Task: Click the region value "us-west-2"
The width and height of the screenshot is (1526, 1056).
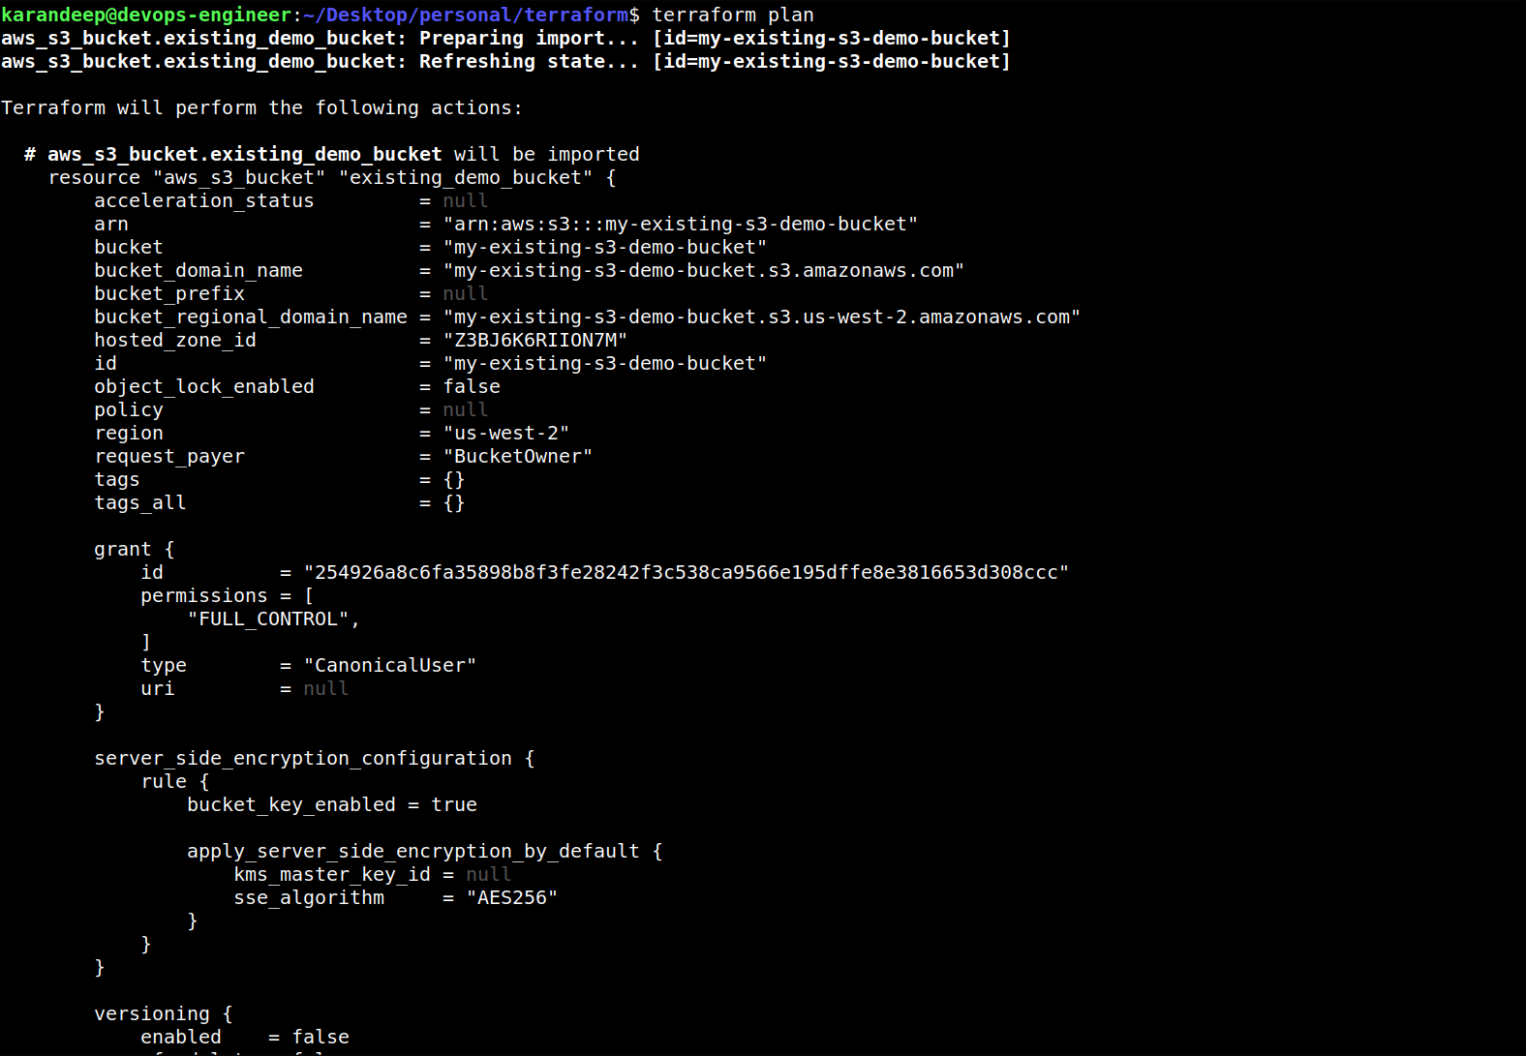Action: coord(506,433)
